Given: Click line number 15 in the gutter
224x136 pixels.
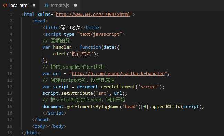Looking at the screenshot, I should click(x=10, y=107).
